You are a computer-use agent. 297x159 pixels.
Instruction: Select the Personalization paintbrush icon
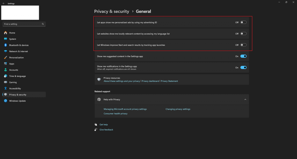(x=6, y=57)
